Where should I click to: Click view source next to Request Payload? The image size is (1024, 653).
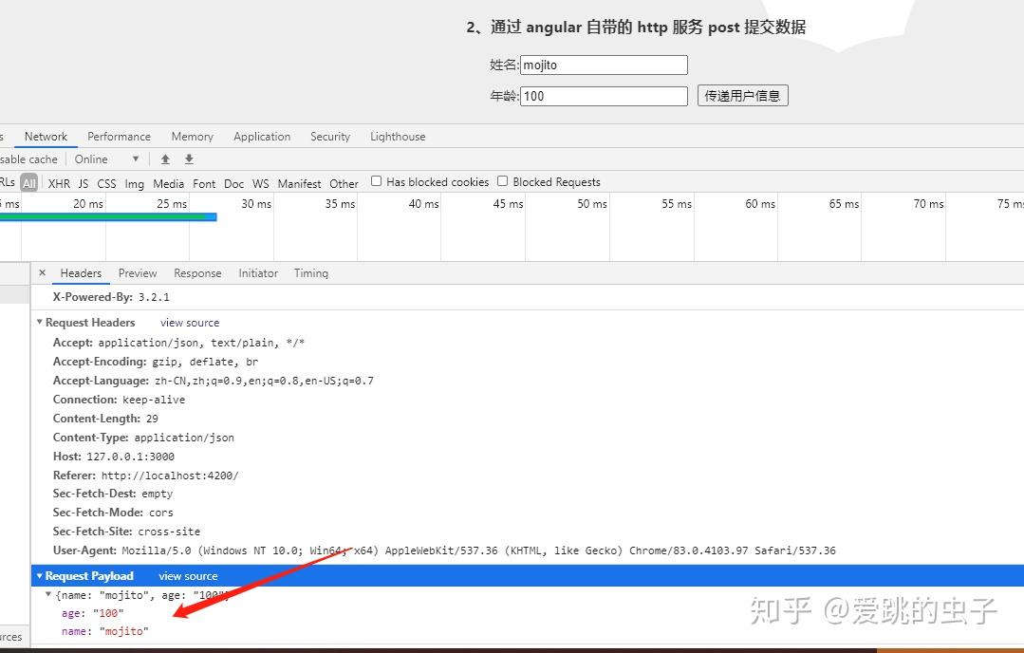[188, 575]
